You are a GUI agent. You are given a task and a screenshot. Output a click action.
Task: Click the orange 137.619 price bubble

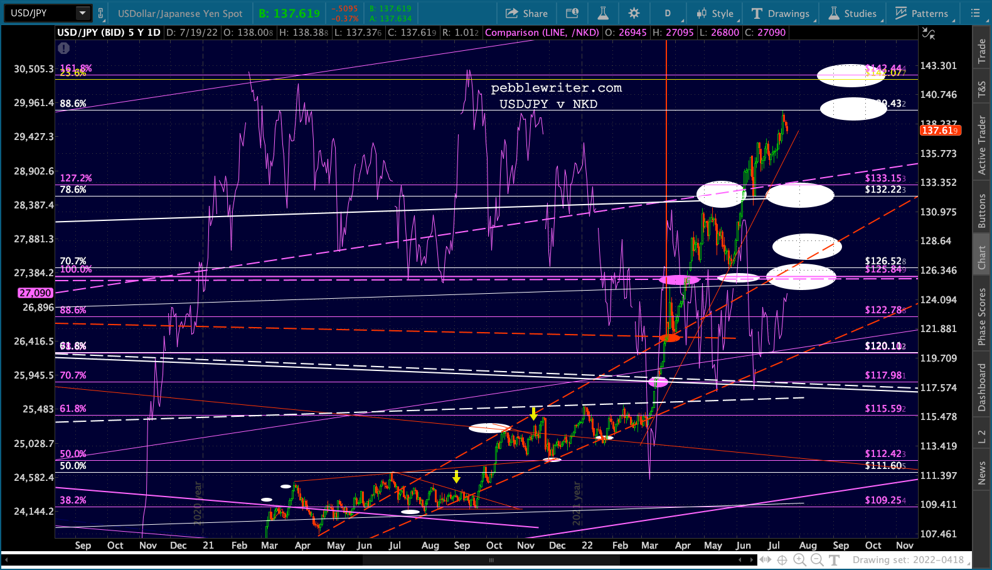pyautogui.click(x=939, y=131)
